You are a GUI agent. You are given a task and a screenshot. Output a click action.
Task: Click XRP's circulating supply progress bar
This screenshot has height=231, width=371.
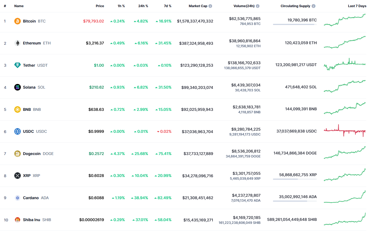pyautogui.click(x=295, y=179)
